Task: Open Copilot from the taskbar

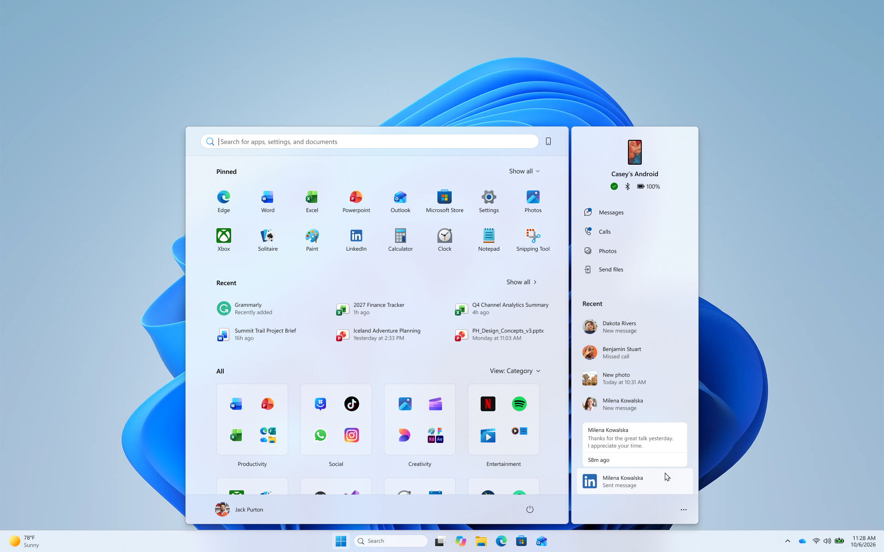Action: [461, 541]
